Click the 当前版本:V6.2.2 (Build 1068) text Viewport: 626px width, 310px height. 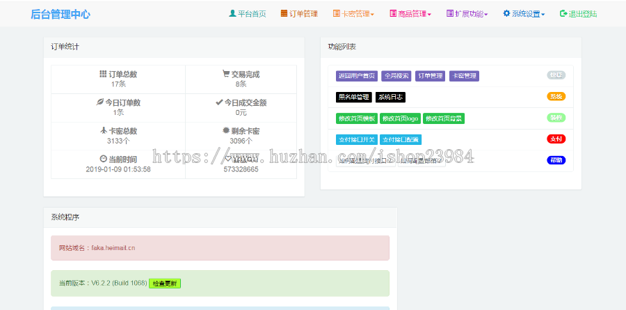pos(103,284)
